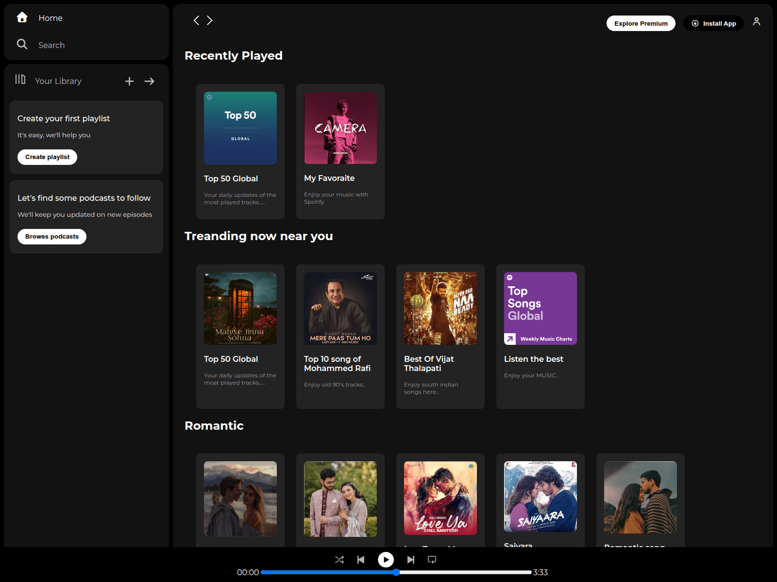Go back with left chevron

(x=196, y=20)
